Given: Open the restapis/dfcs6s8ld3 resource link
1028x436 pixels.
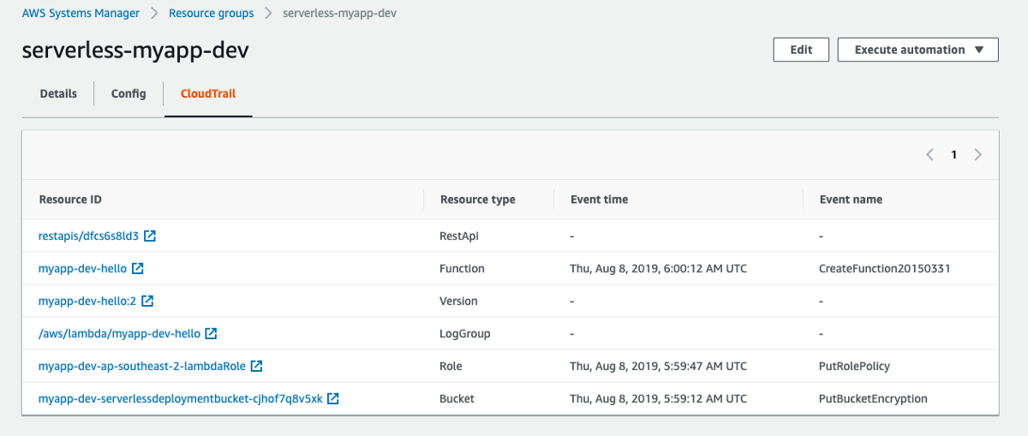Looking at the screenshot, I should (88, 236).
